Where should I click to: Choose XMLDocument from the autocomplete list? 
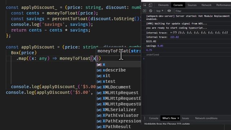118,87
